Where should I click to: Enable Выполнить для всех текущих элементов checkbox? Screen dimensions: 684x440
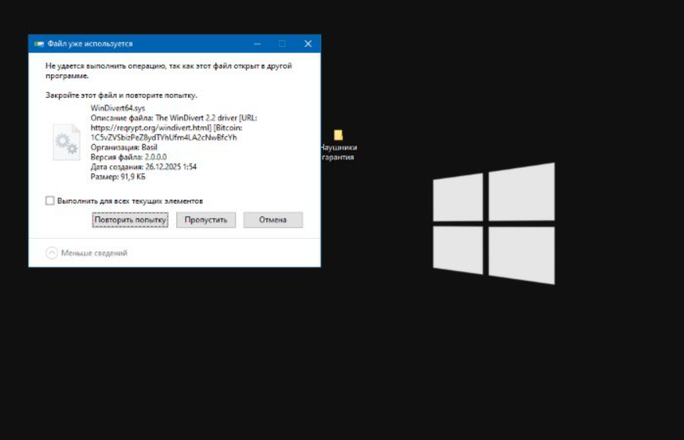coord(49,200)
